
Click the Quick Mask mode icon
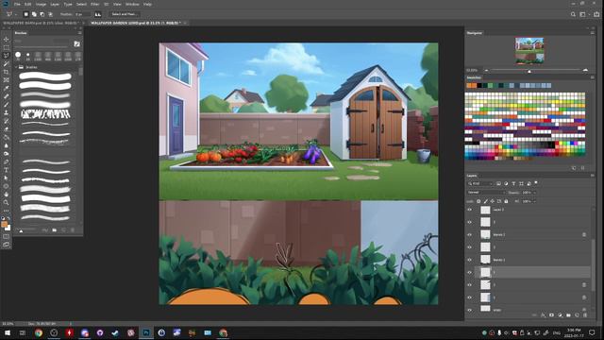[x=7, y=236]
